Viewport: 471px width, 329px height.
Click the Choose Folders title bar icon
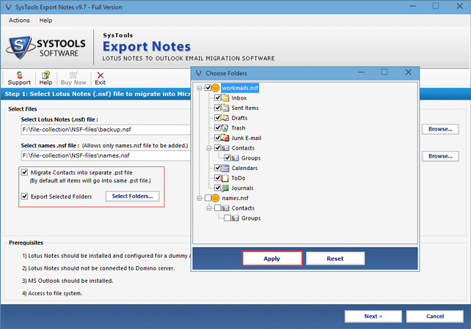point(199,73)
